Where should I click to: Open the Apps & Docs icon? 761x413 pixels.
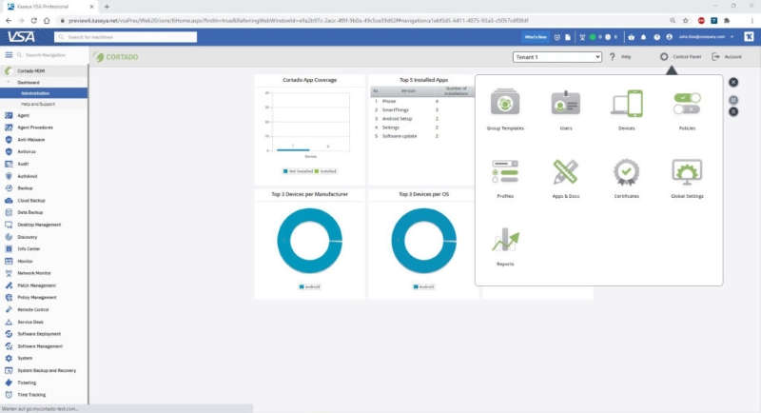click(565, 171)
